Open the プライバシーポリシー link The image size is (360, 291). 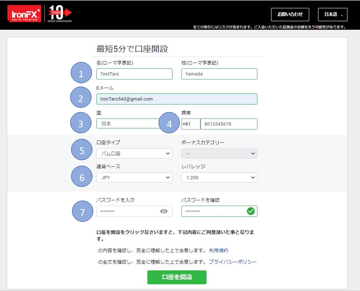(233, 261)
